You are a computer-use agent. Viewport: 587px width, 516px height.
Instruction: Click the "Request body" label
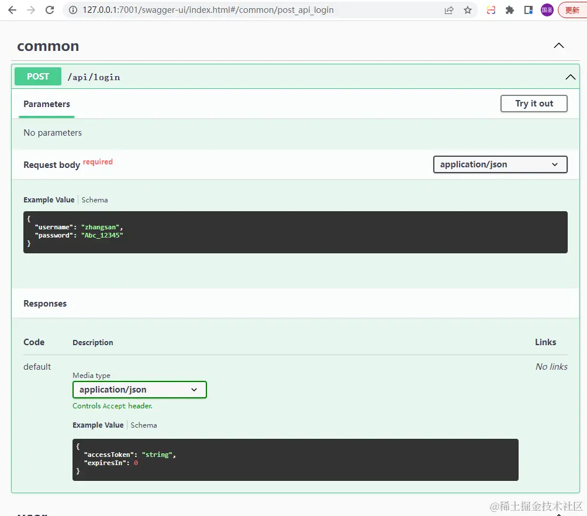coord(51,165)
